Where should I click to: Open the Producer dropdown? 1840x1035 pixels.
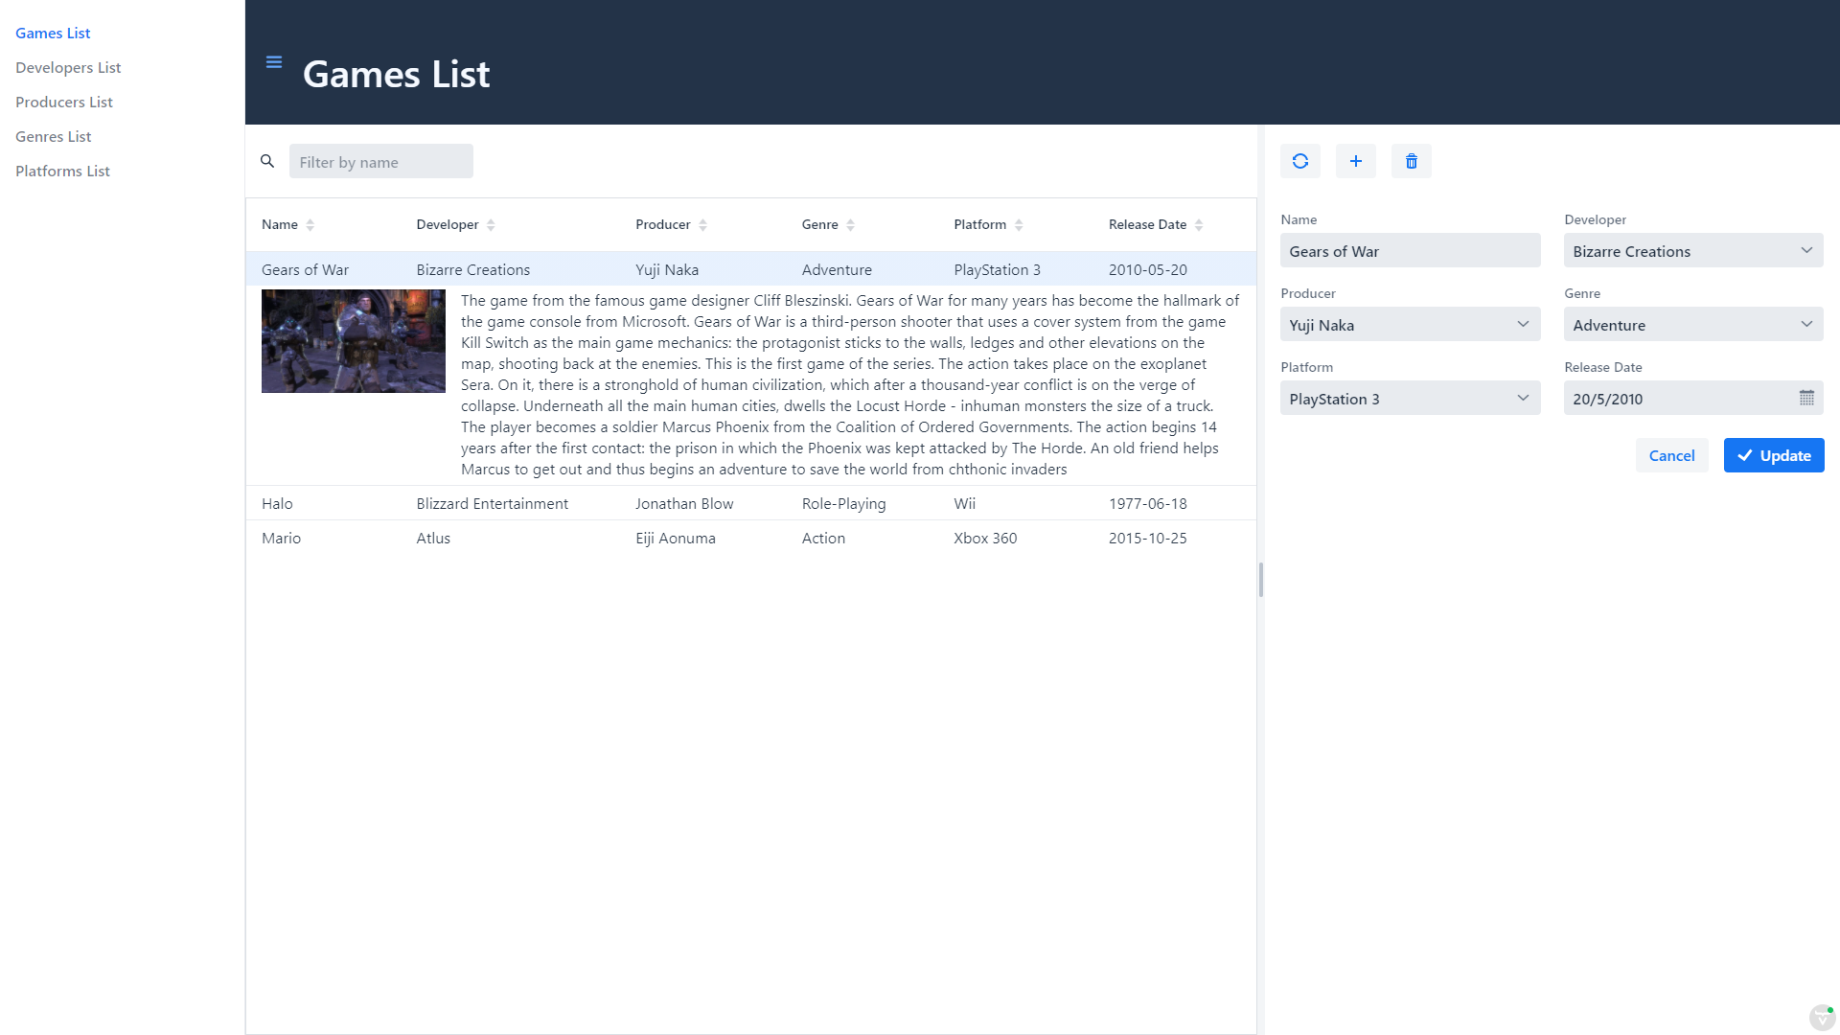tap(1523, 324)
